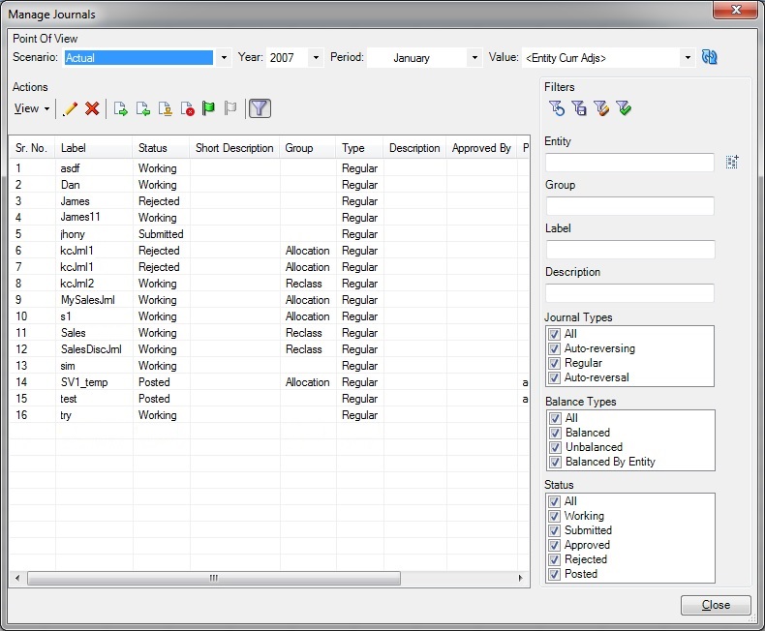Toggle the funnel filter pane icon
The image size is (765, 631).
point(260,109)
